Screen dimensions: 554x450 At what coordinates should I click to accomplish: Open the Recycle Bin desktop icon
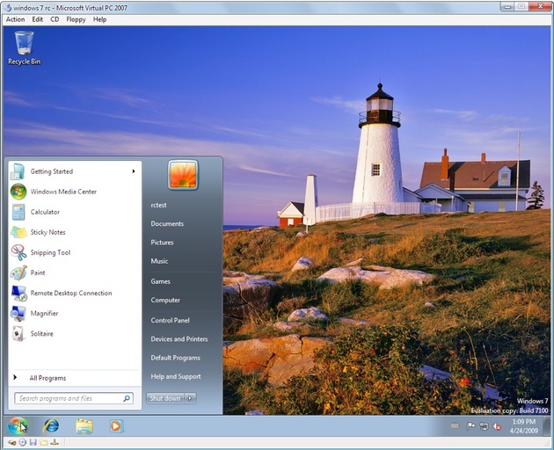[x=24, y=48]
